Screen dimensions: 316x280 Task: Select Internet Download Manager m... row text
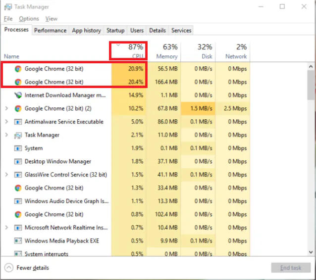(x=65, y=95)
